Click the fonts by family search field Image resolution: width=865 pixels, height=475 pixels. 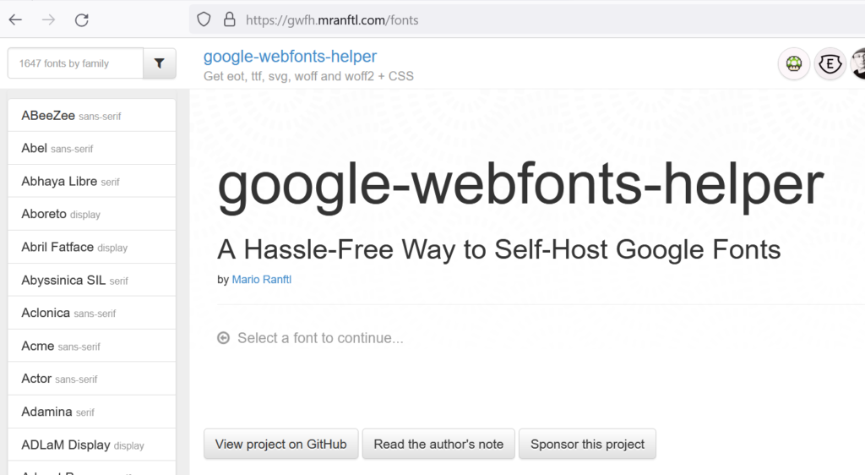pyautogui.click(x=75, y=63)
